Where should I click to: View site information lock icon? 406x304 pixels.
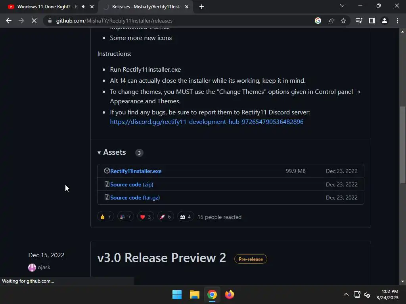point(50,21)
